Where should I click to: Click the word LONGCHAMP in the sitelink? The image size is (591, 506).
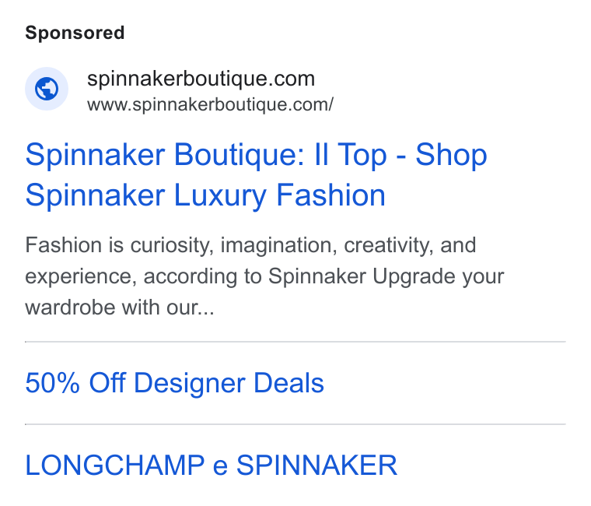(x=115, y=466)
